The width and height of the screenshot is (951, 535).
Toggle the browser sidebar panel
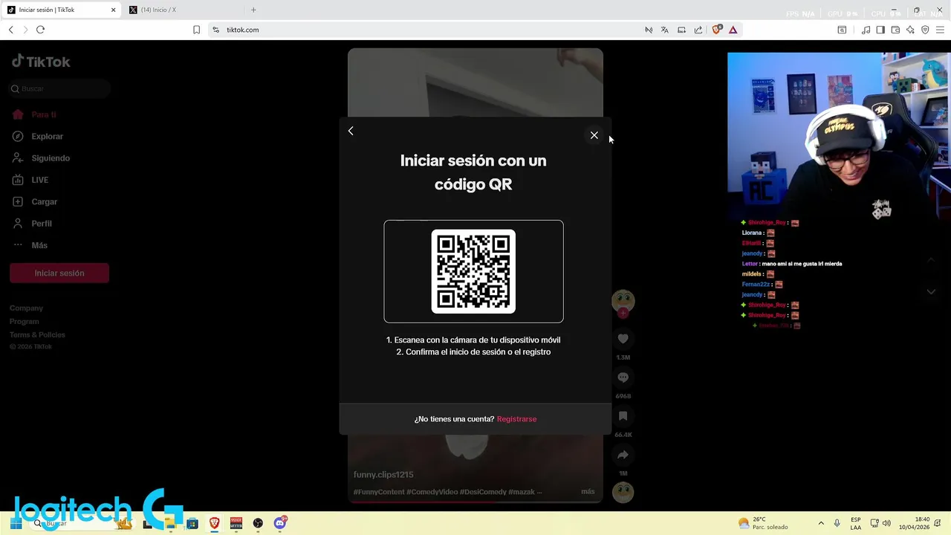(880, 30)
